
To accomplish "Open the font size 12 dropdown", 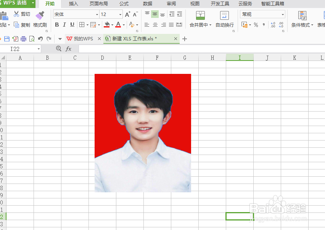I will 120,14.
